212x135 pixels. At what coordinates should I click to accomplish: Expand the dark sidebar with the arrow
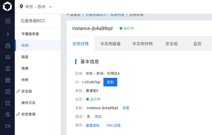point(8,34)
